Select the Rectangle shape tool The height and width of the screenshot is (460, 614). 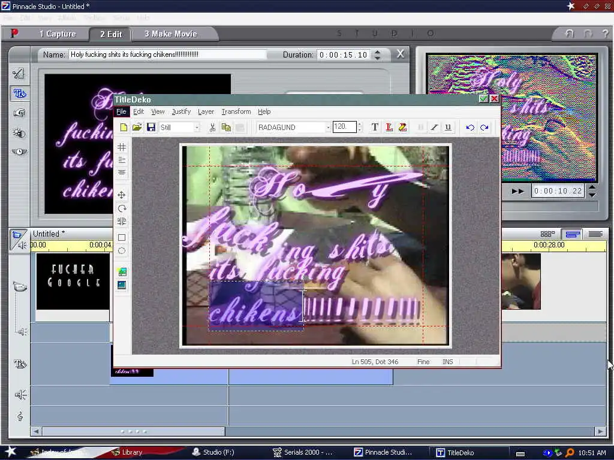(122, 237)
